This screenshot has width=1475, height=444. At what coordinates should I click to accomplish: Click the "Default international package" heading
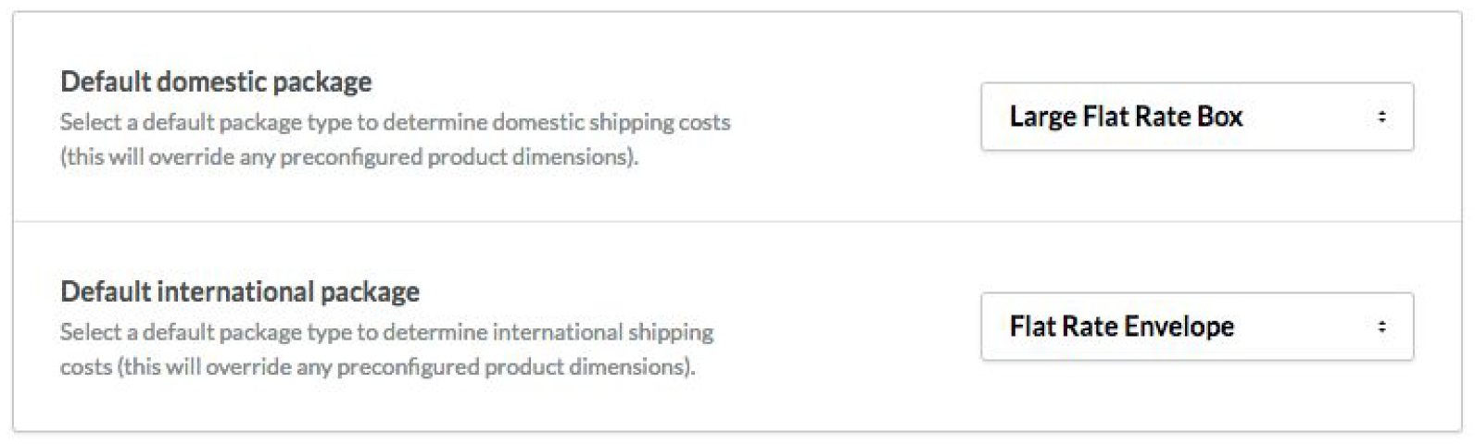click(x=240, y=291)
